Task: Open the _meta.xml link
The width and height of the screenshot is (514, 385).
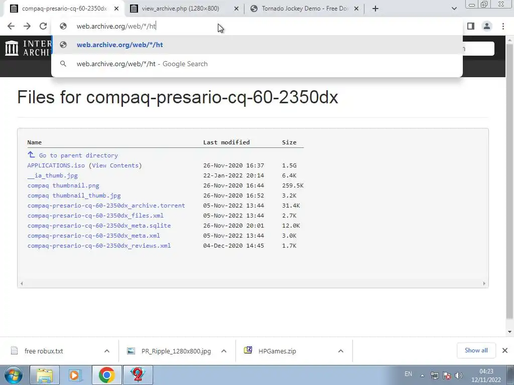Action: pos(94,236)
